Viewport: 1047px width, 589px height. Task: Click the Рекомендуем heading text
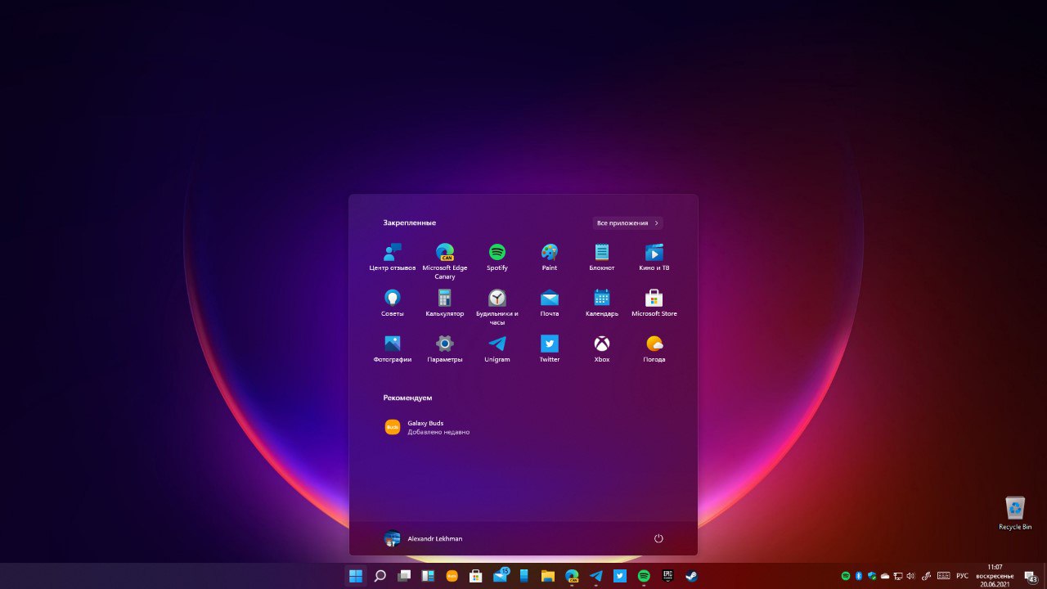click(407, 398)
